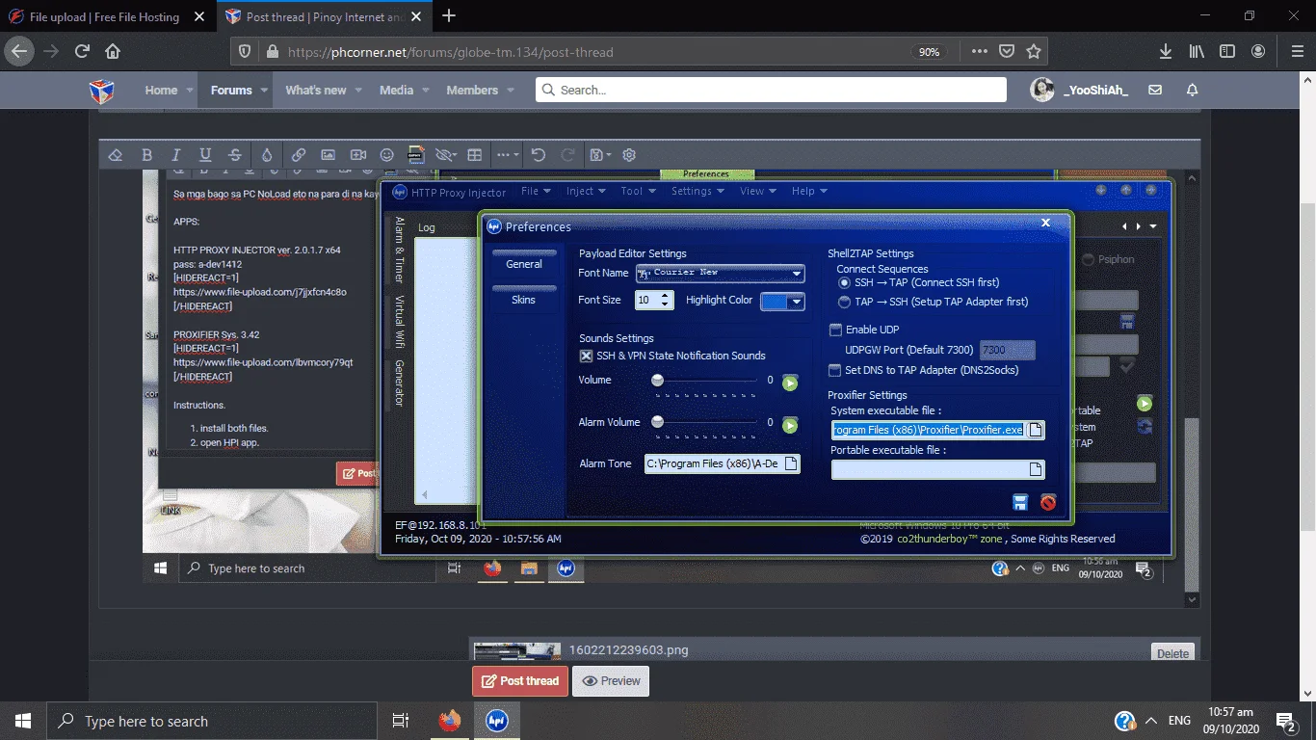Screen dimensions: 1316x740
Task: Open the editor settings gear
Action: tap(629, 155)
